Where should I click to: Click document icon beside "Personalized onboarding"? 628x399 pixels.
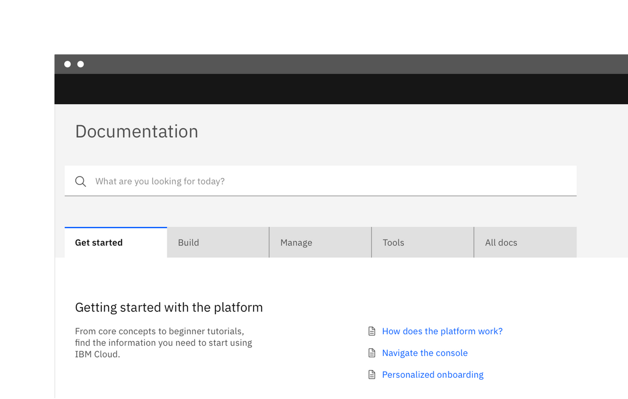(372, 374)
